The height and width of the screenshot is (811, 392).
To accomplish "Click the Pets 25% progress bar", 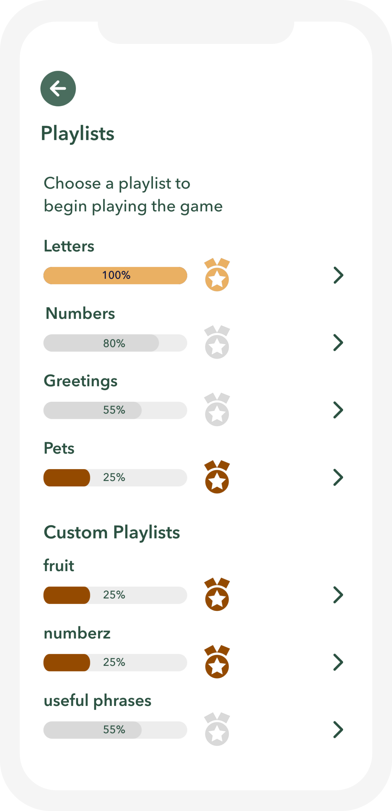I will pyautogui.click(x=115, y=478).
